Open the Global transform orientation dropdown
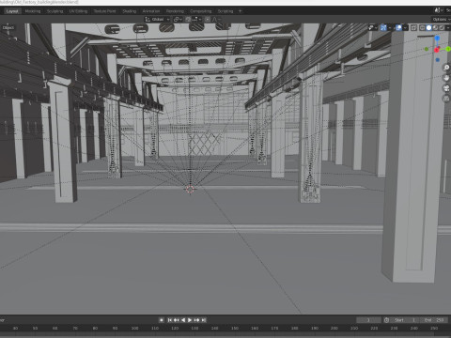Viewport: 451px width, 338px height. (157, 20)
